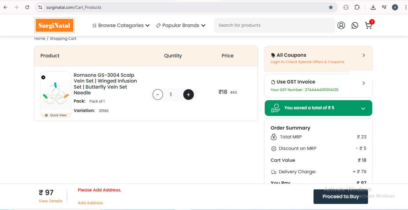The height and width of the screenshot is (210, 408).
Task: Expand the Popular Brands dropdown
Action: point(181,26)
